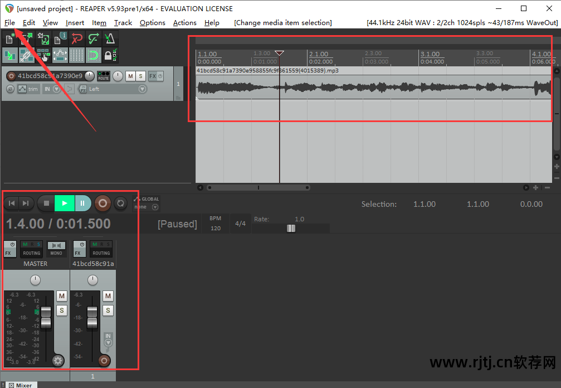Toggle the Metronome icon

pos(110,38)
